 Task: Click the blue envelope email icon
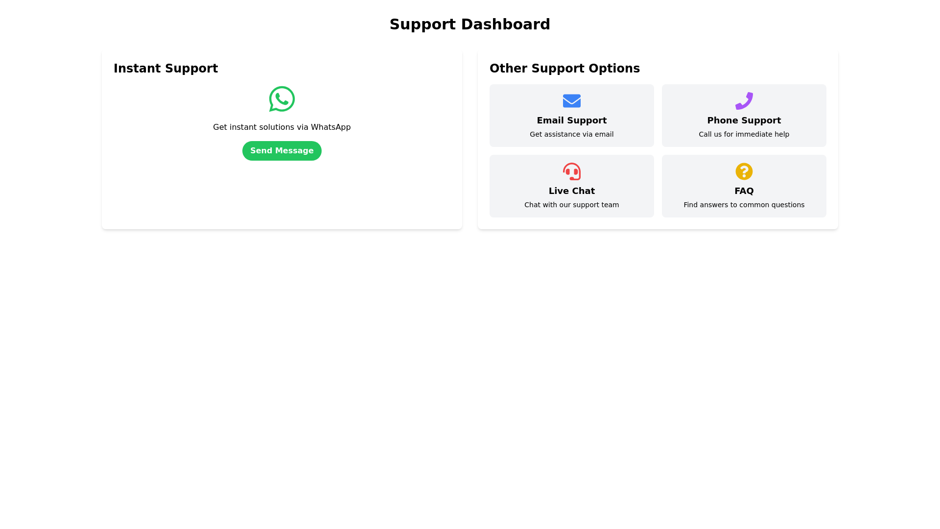point(571,101)
